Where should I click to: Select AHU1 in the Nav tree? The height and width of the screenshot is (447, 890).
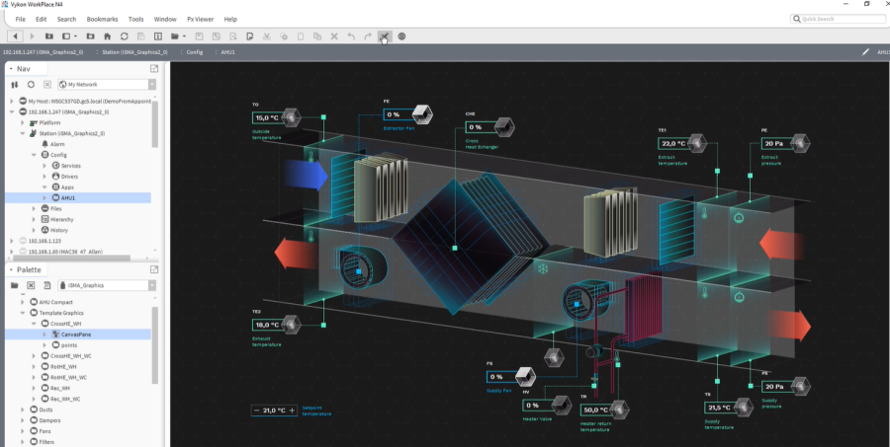tap(69, 197)
